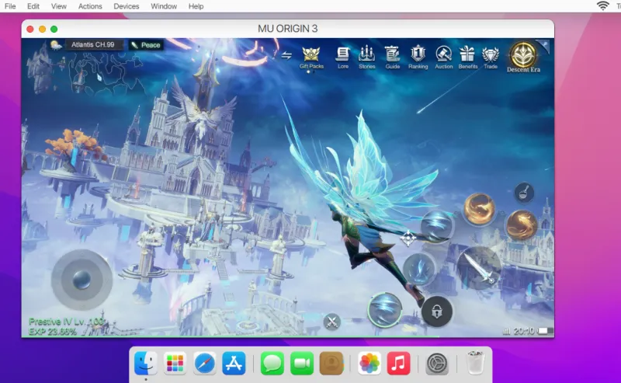Click the Prestive IV Lv. 100 text

67,322
